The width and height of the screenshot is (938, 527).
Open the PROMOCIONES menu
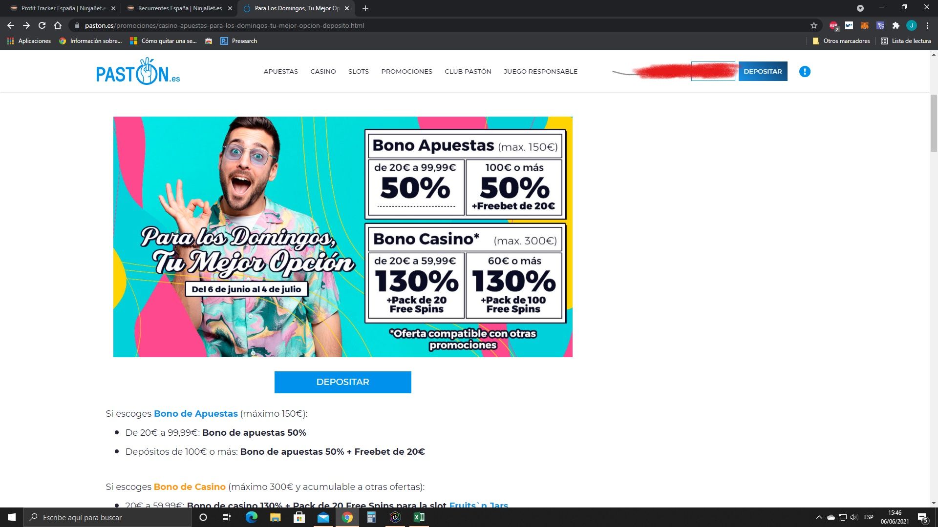[x=407, y=72]
